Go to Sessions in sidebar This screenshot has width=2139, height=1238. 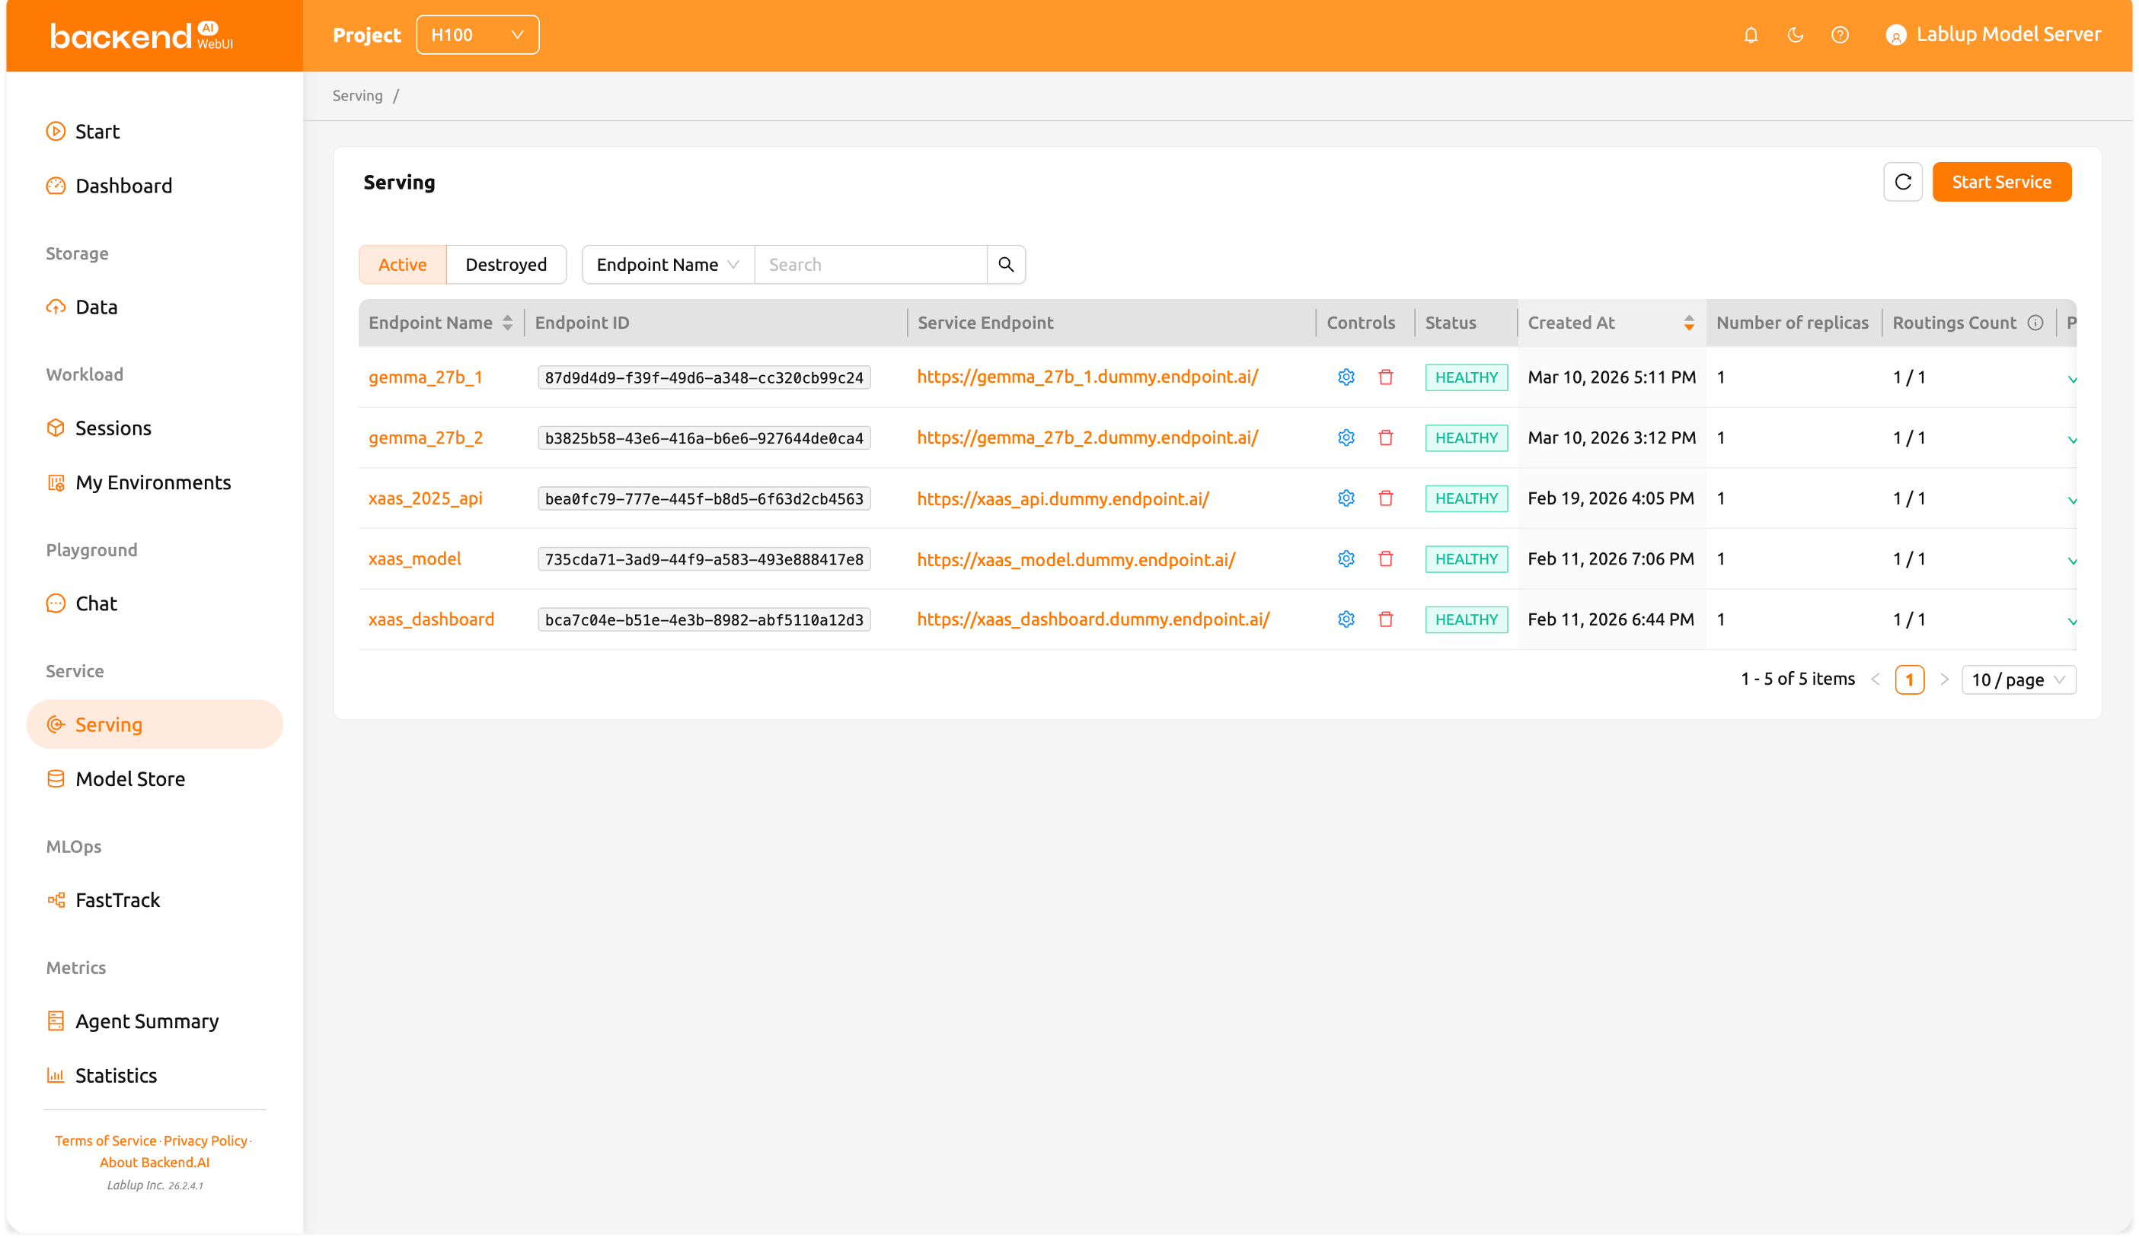coord(113,428)
